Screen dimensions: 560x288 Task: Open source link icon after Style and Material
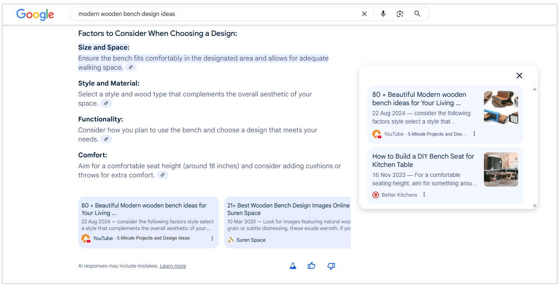coord(106,104)
